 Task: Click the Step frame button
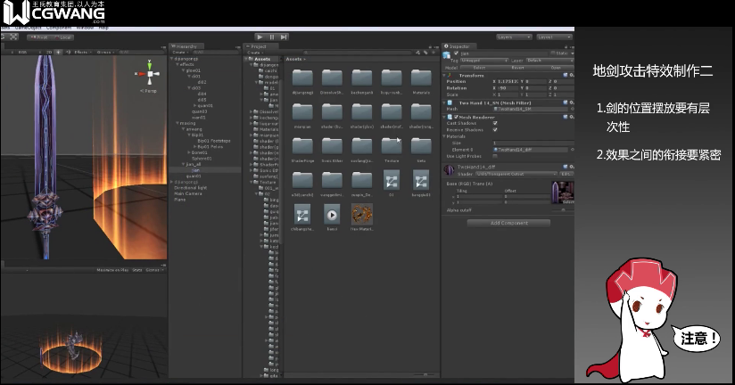pos(284,37)
